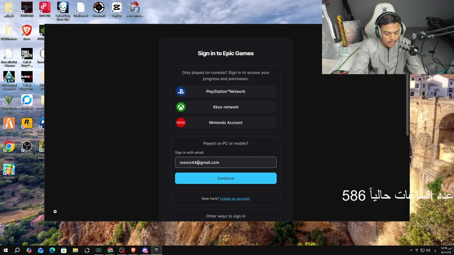This screenshot has width=454, height=255.
Task: Choose Nintendo Account sign-in option
Action: click(226, 123)
